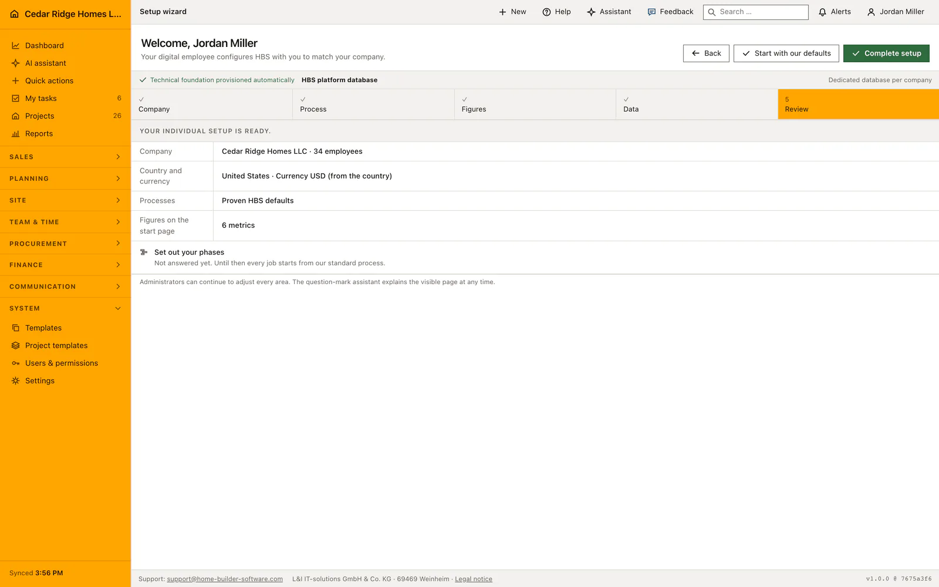Click the Alerts bell icon
The width and height of the screenshot is (939, 587).
(x=822, y=12)
